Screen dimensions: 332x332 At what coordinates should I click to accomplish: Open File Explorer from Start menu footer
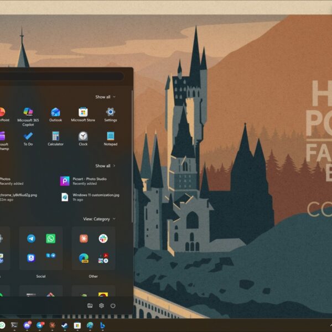[x=90, y=305]
